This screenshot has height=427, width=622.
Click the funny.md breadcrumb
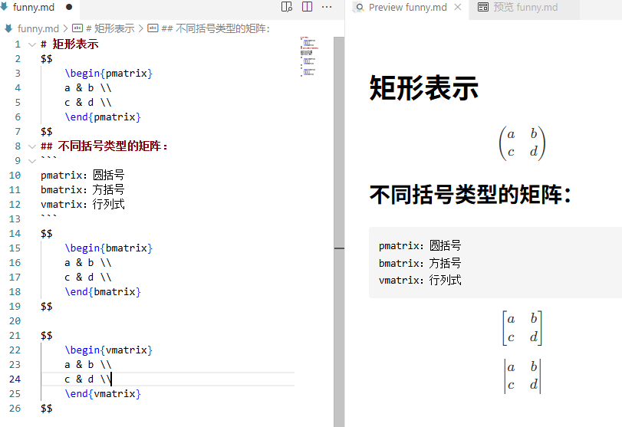(x=38, y=28)
